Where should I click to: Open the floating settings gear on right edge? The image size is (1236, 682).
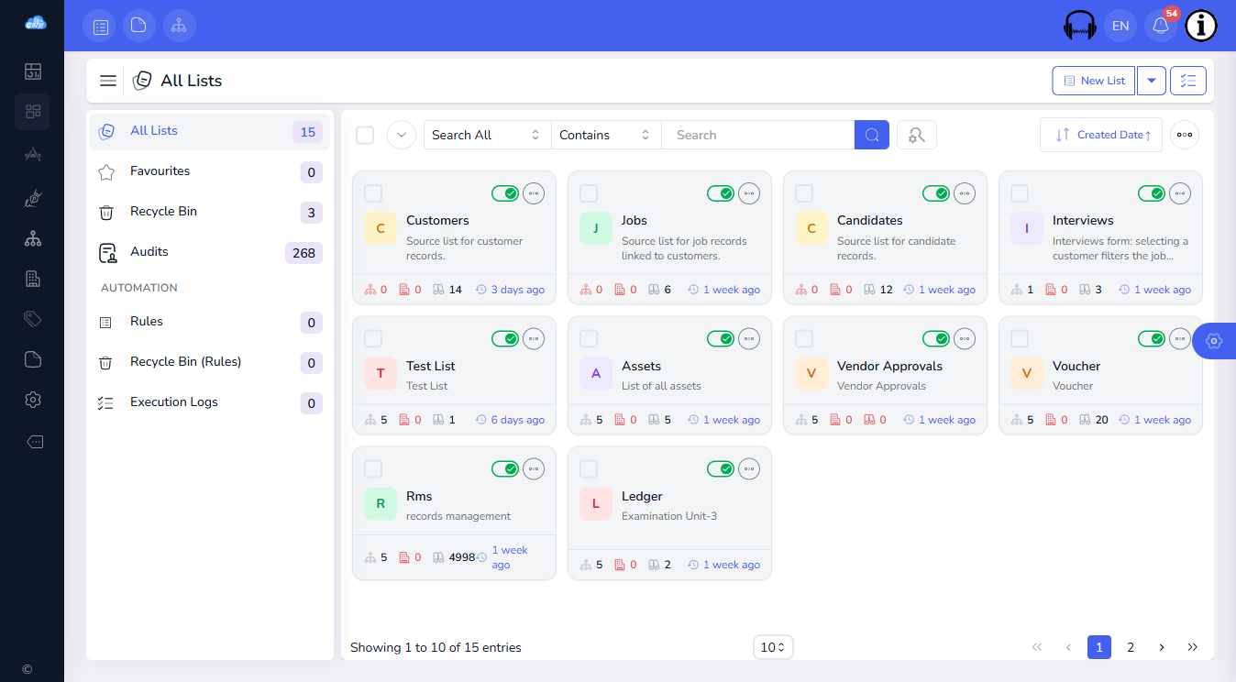click(1214, 341)
